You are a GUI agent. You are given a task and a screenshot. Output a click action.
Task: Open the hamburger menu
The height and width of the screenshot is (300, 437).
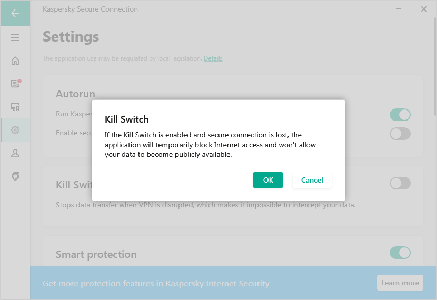[15, 37]
